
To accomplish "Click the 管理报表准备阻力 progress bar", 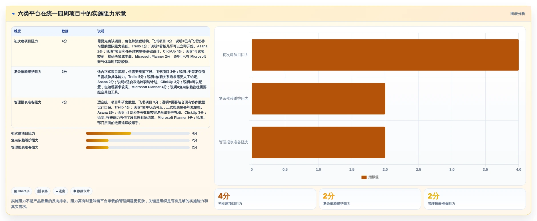I will pyautogui.click(x=138, y=147).
